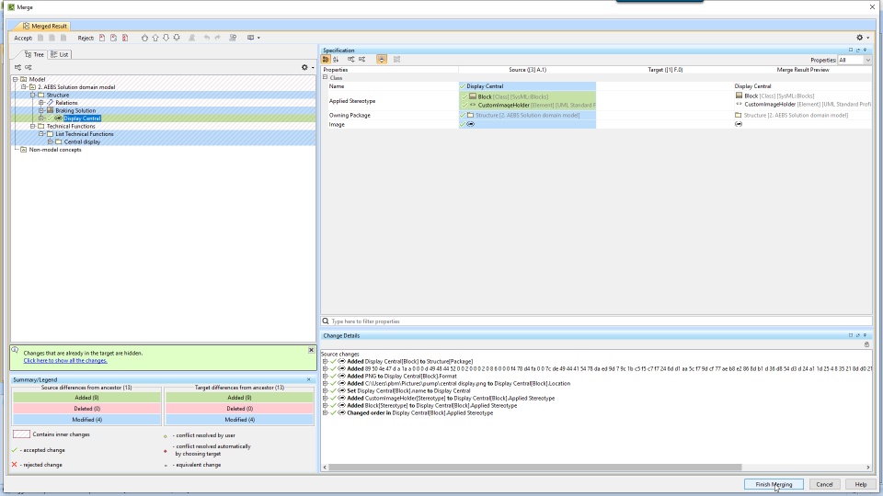
Task: Click the redo arrow in Merge toolbar
Action: click(217, 38)
